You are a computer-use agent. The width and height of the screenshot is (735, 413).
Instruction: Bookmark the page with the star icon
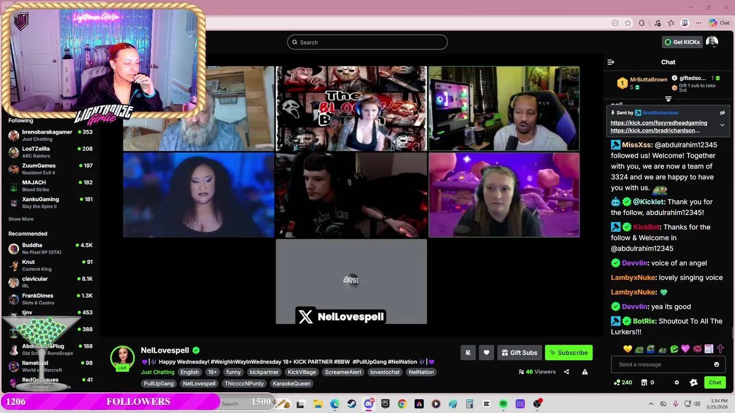coord(628,23)
